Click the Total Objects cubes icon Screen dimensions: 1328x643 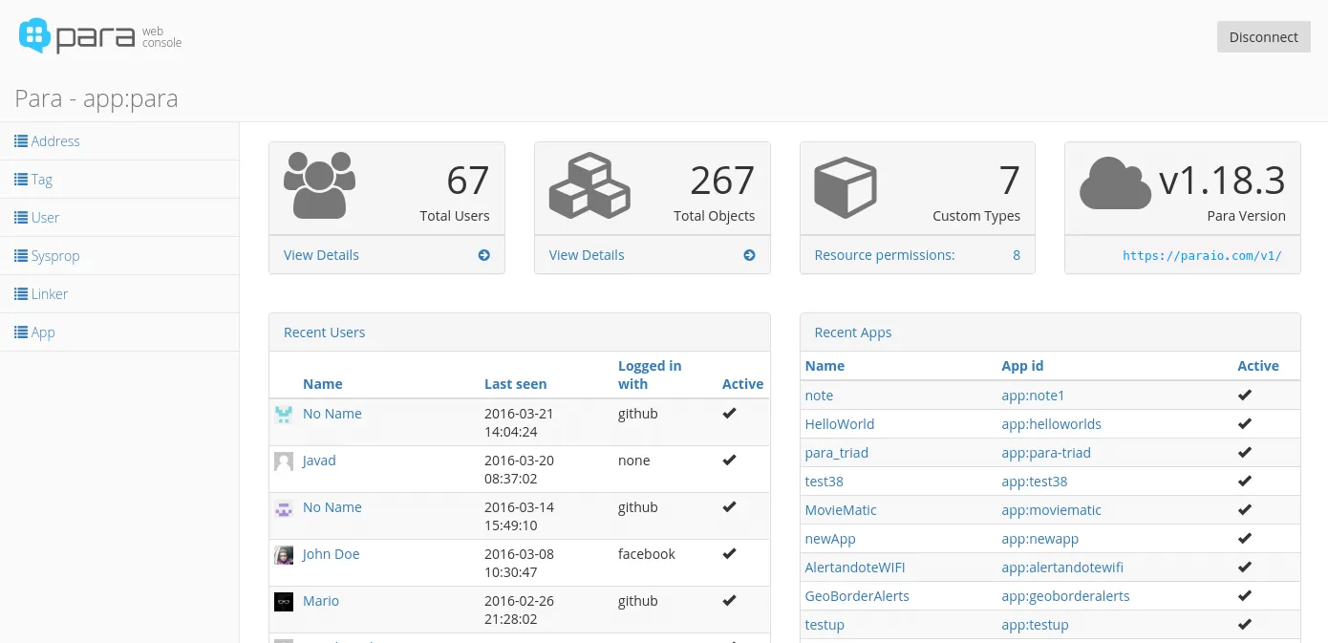coord(589,184)
